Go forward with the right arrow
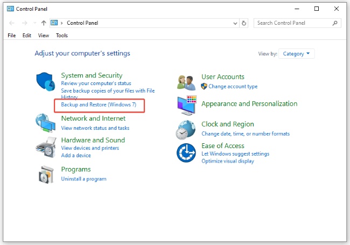 point(25,23)
